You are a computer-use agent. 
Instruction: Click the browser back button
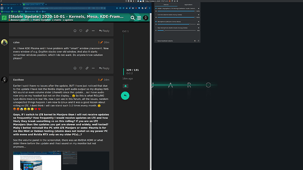click(2, 8)
